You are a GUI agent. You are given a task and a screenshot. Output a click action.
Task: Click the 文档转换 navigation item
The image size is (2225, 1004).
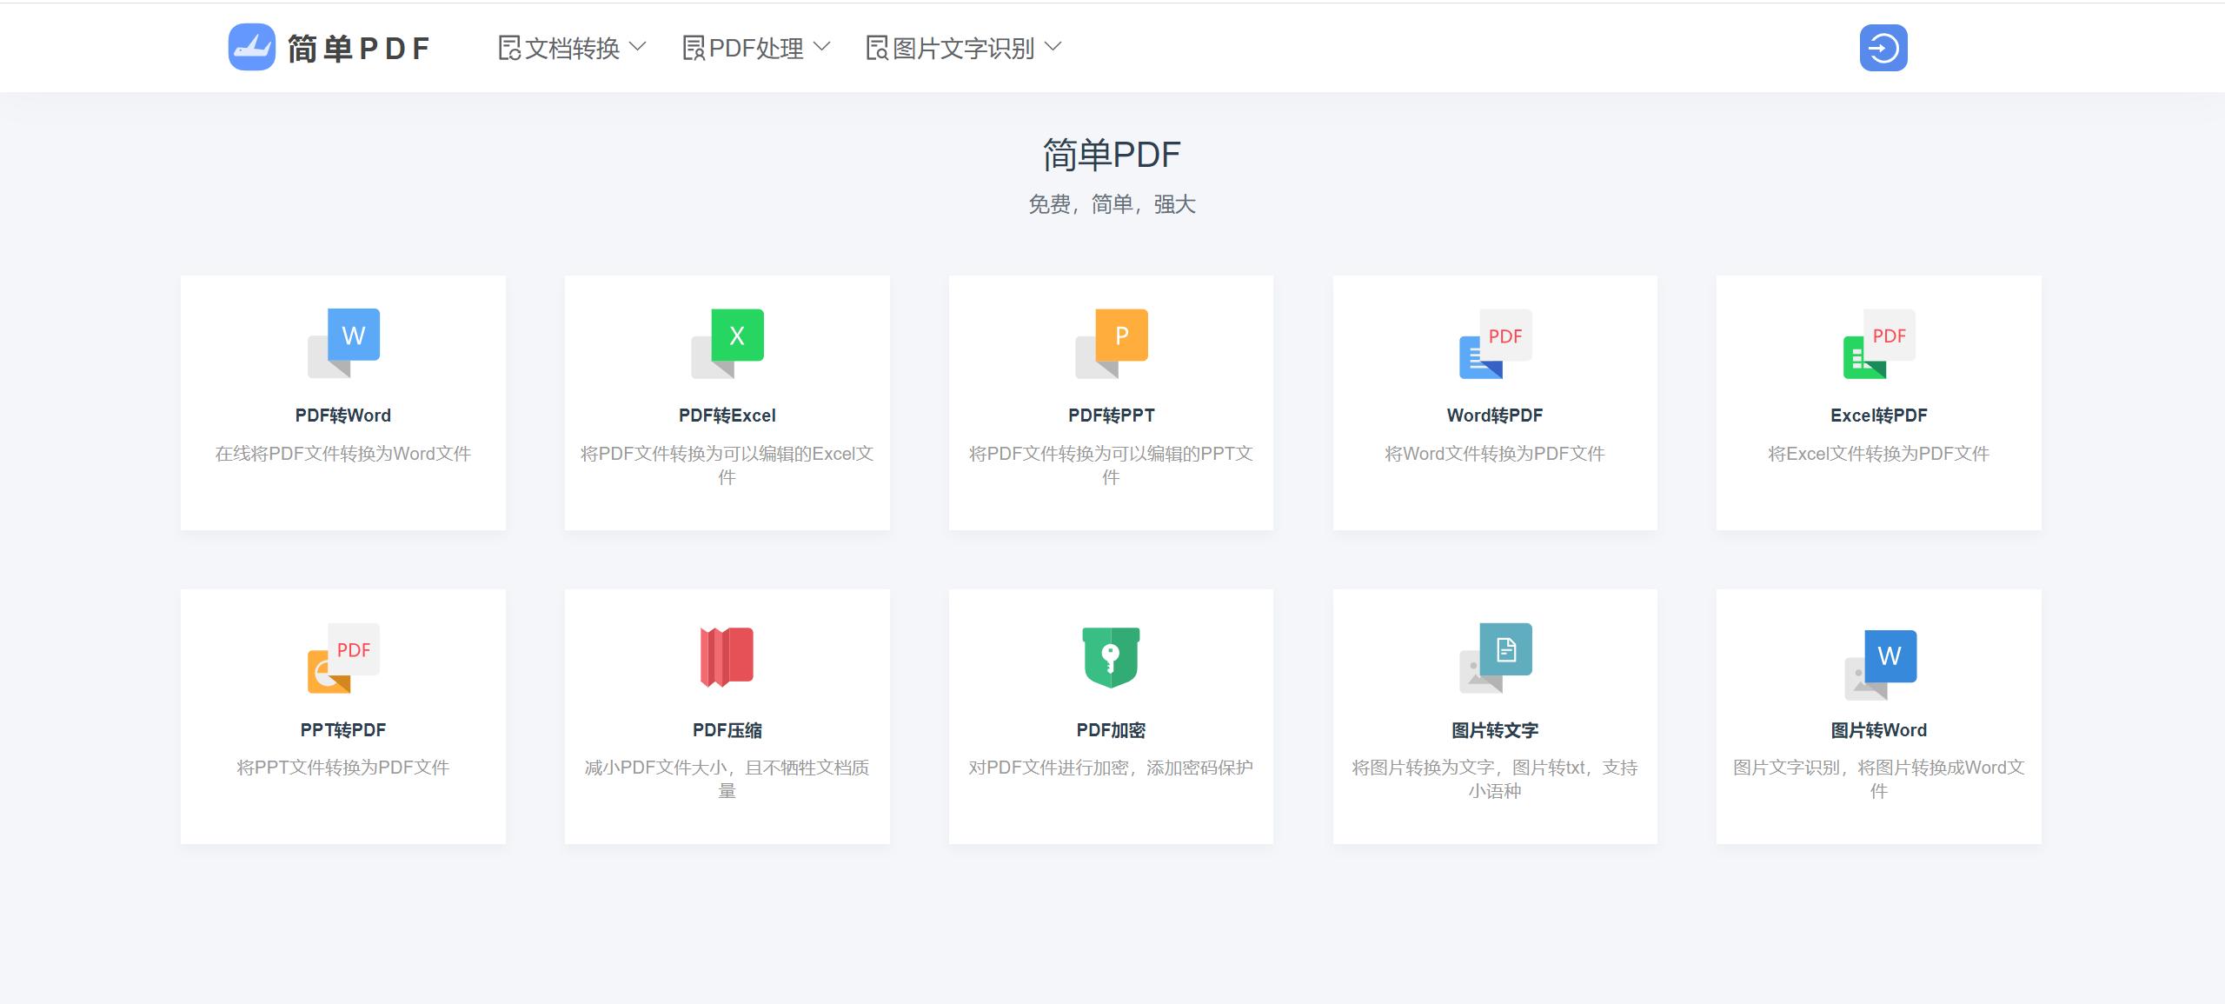tap(570, 47)
